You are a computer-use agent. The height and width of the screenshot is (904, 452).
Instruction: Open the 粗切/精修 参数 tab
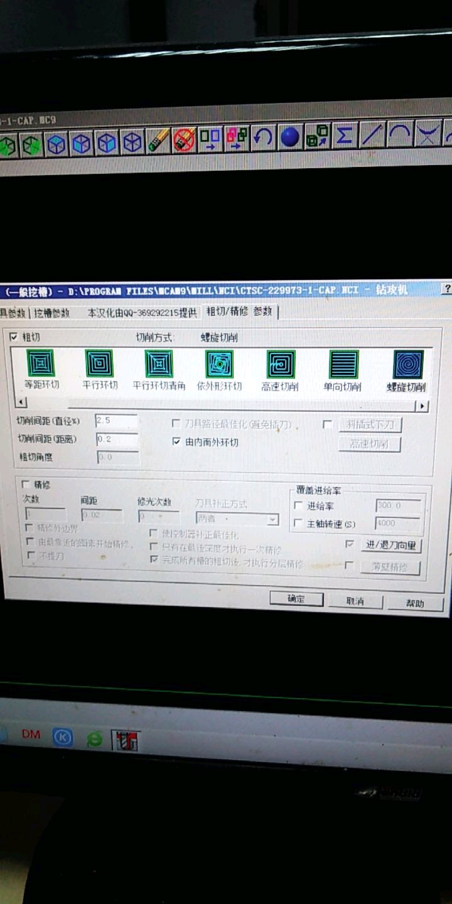[240, 311]
